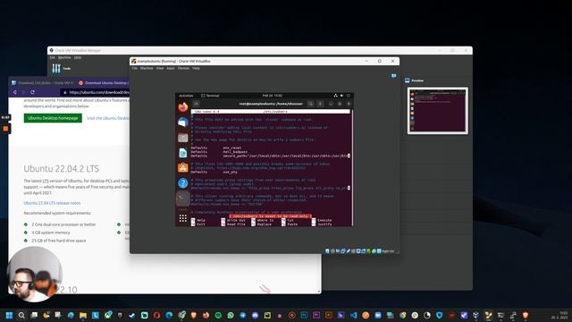The height and width of the screenshot is (322, 572).
Task: Open Machine menu of the running VM window
Action: [x=147, y=68]
